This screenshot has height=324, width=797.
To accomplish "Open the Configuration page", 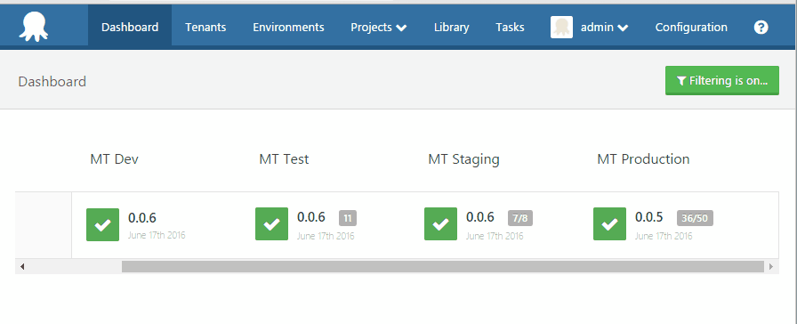I will point(691,28).
